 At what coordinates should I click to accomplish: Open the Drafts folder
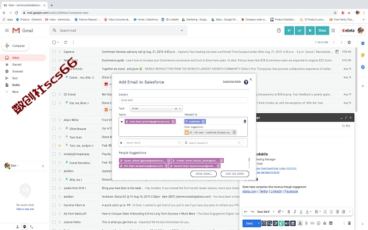click(16, 85)
